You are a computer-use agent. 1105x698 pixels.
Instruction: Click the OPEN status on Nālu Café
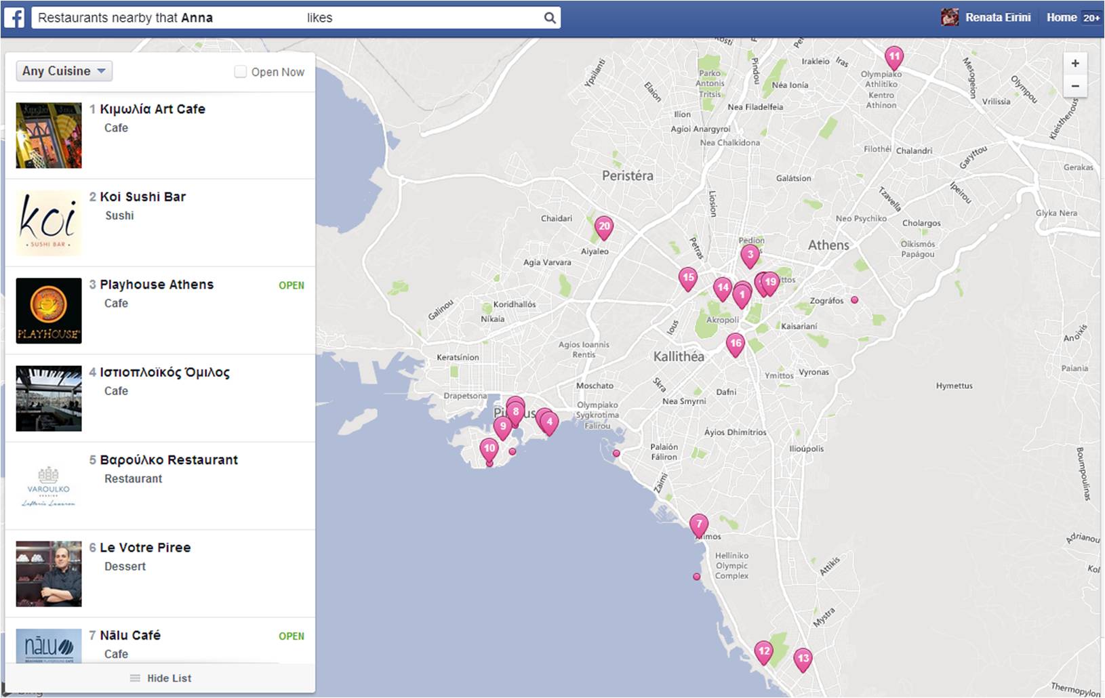(292, 636)
